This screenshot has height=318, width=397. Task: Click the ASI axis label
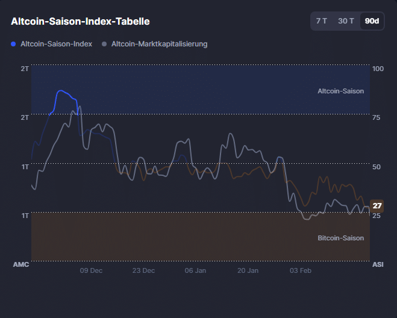[378, 264]
